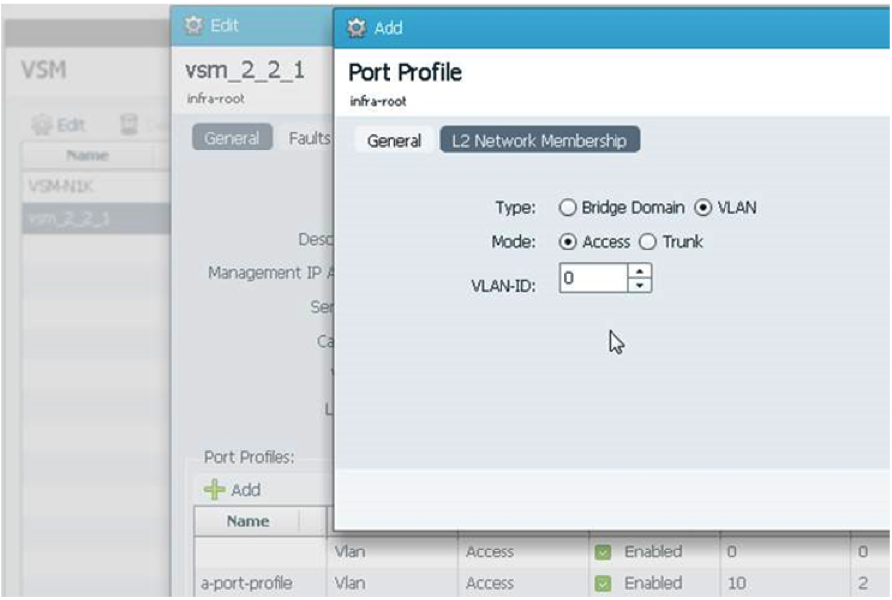Click the VLAN-ID input field
The width and height of the screenshot is (892, 600).
coord(594,278)
